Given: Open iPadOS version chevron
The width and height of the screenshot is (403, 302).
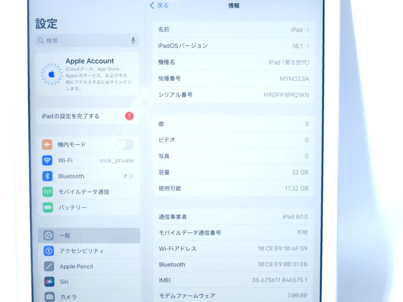Looking at the screenshot, I should tap(308, 46).
